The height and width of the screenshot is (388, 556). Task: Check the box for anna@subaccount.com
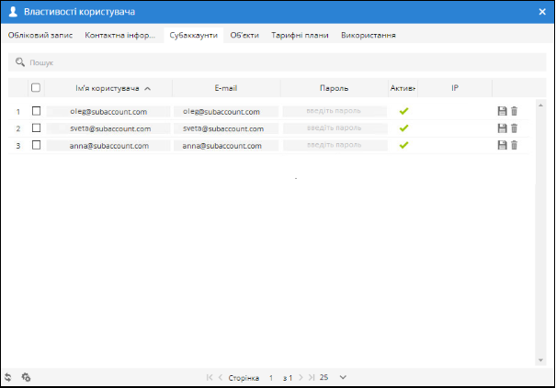tap(36, 145)
